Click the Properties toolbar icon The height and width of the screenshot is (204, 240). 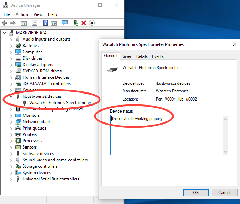[x=34, y=23]
